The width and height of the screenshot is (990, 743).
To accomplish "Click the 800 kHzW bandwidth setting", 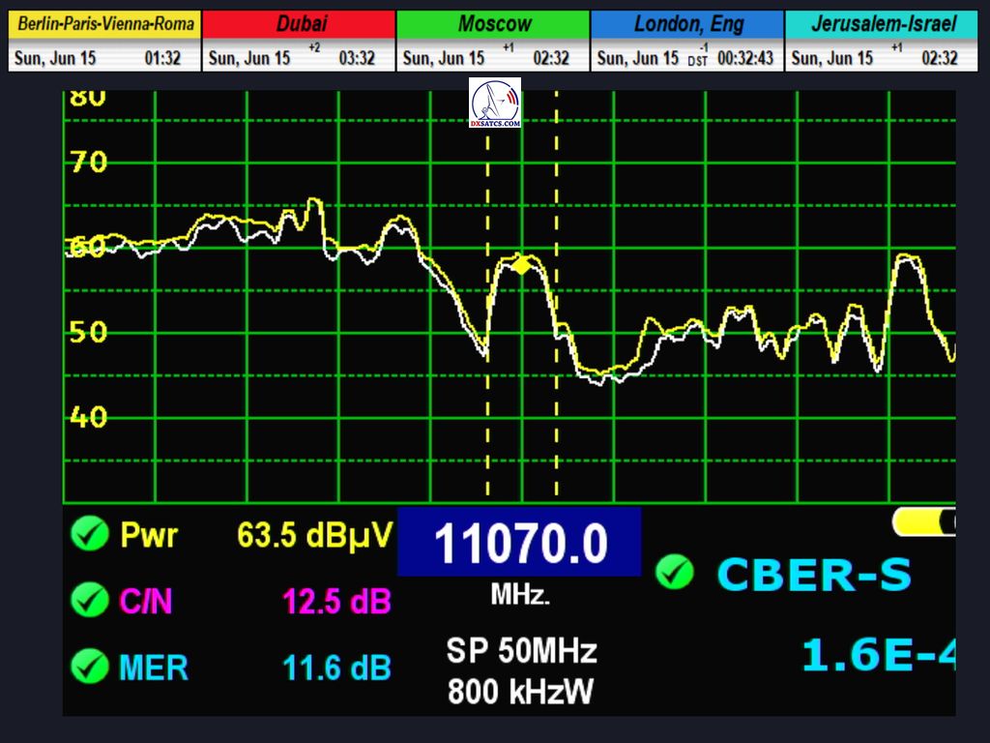I will pos(521,691).
